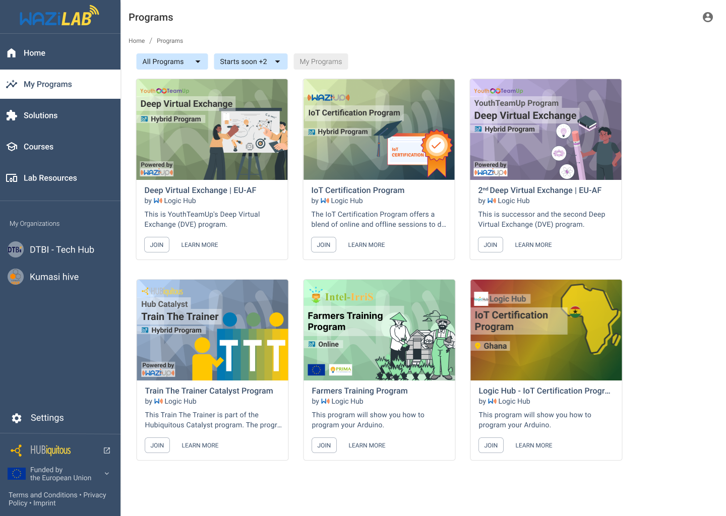Toggle the My Programs filter chip
Viewport: 726px width, 516px height.
tap(321, 61)
